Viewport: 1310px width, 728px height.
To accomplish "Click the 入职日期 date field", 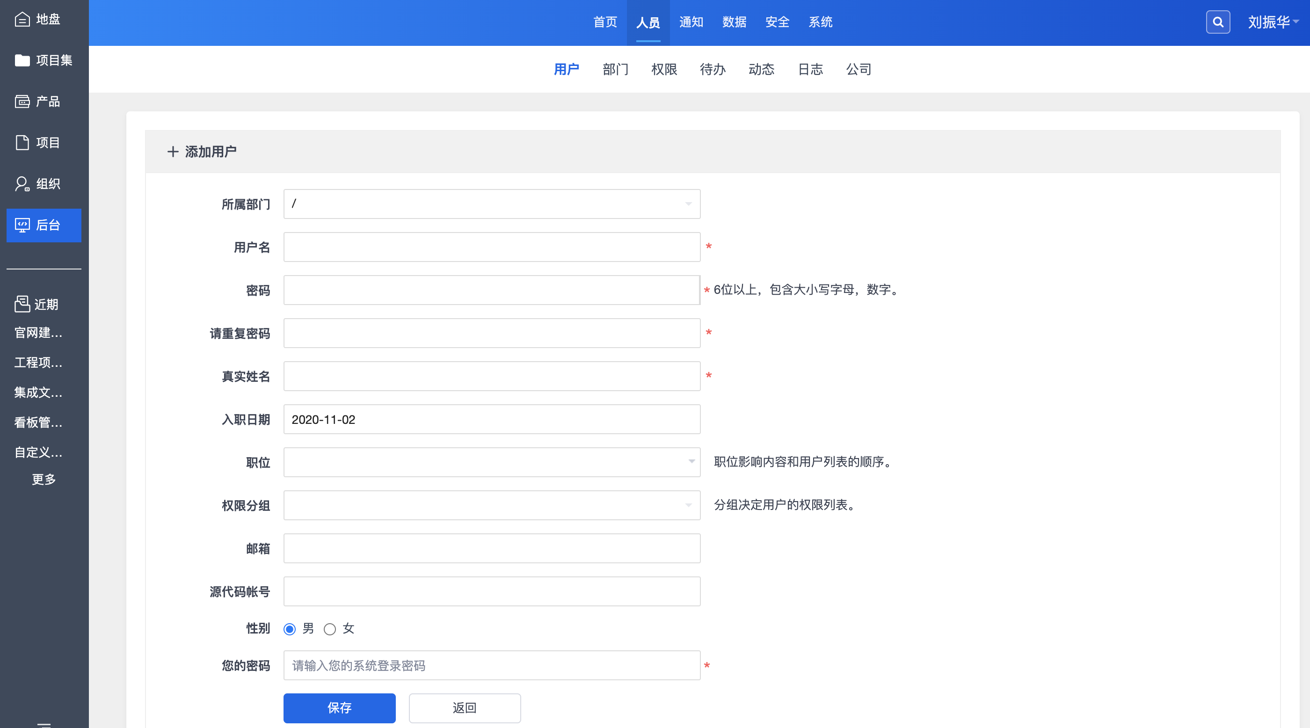I will click(x=491, y=419).
